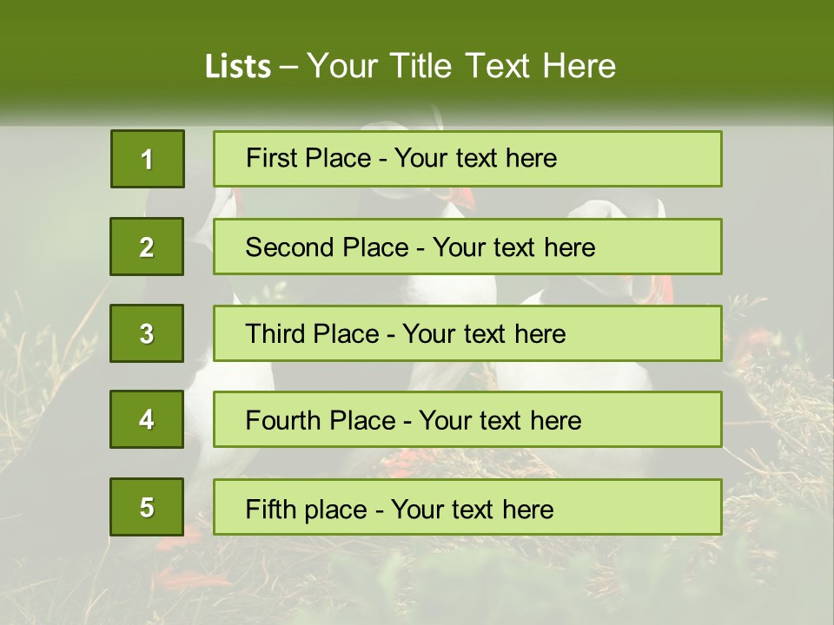The image size is (834, 625).
Task: Click the number 2 green box
Action: tap(147, 247)
